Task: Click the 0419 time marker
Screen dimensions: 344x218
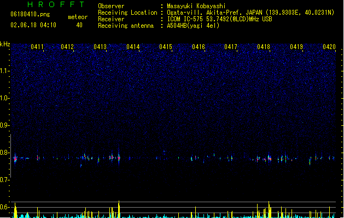Action: click(296, 47)
